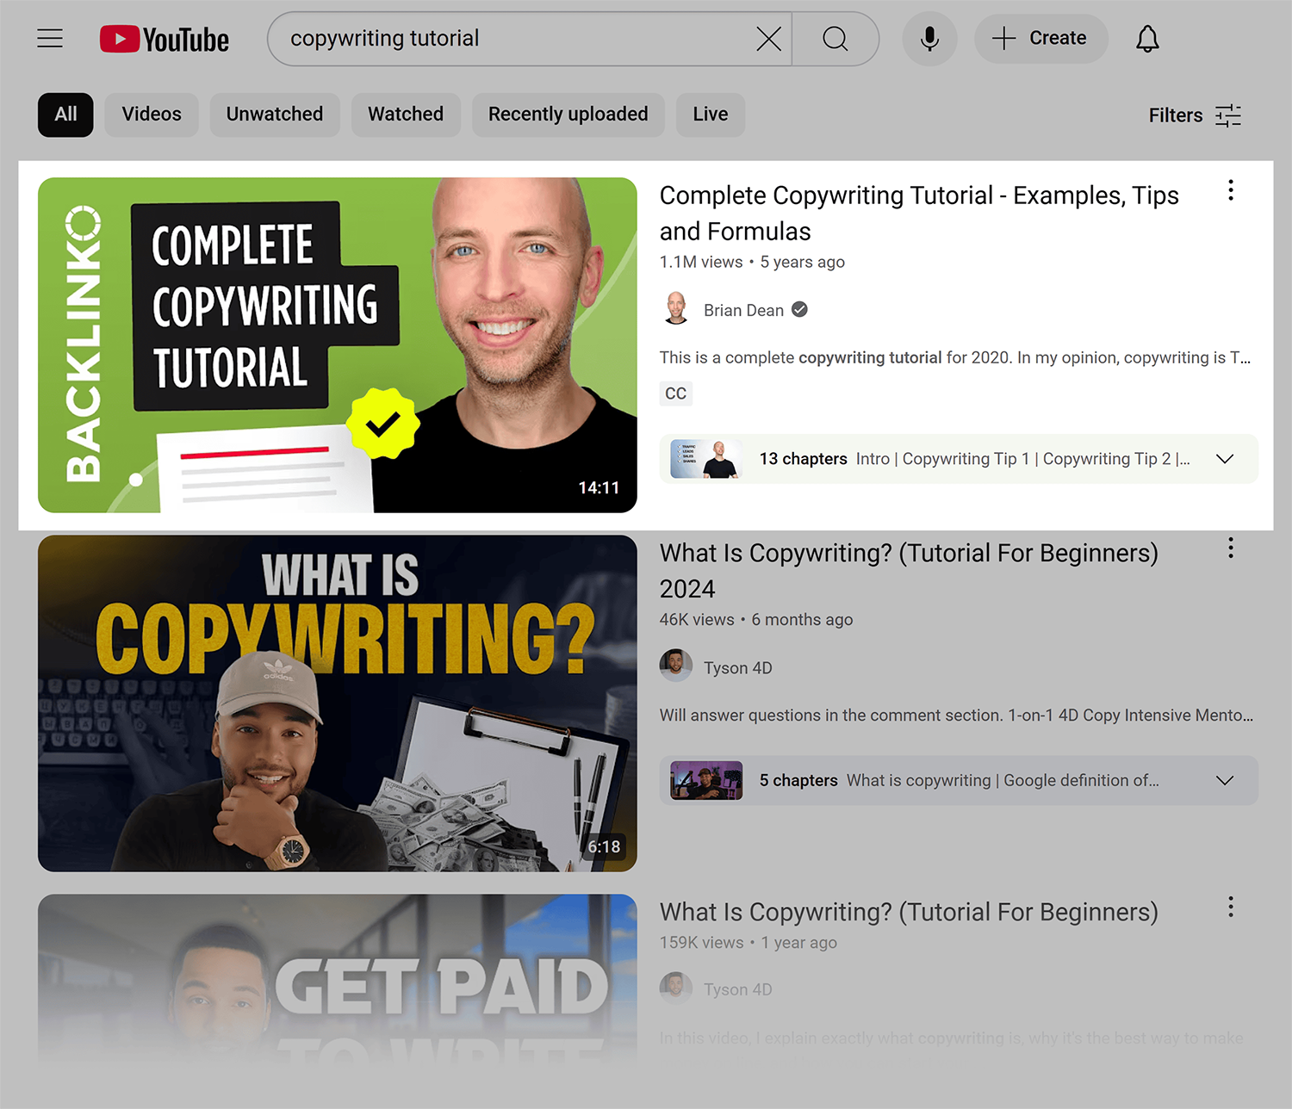Open the Get Paid video thumbnail

338,982
